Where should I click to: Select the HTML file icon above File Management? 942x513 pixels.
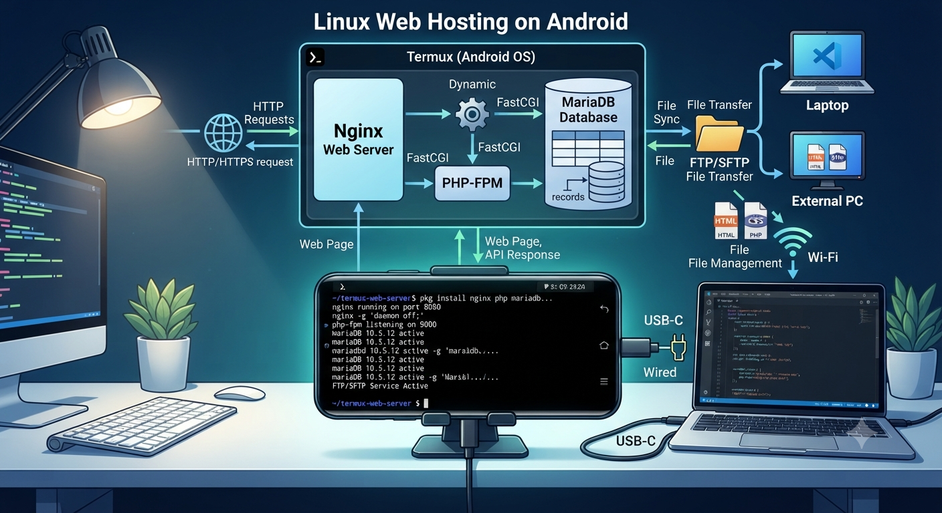pos(727,220)
